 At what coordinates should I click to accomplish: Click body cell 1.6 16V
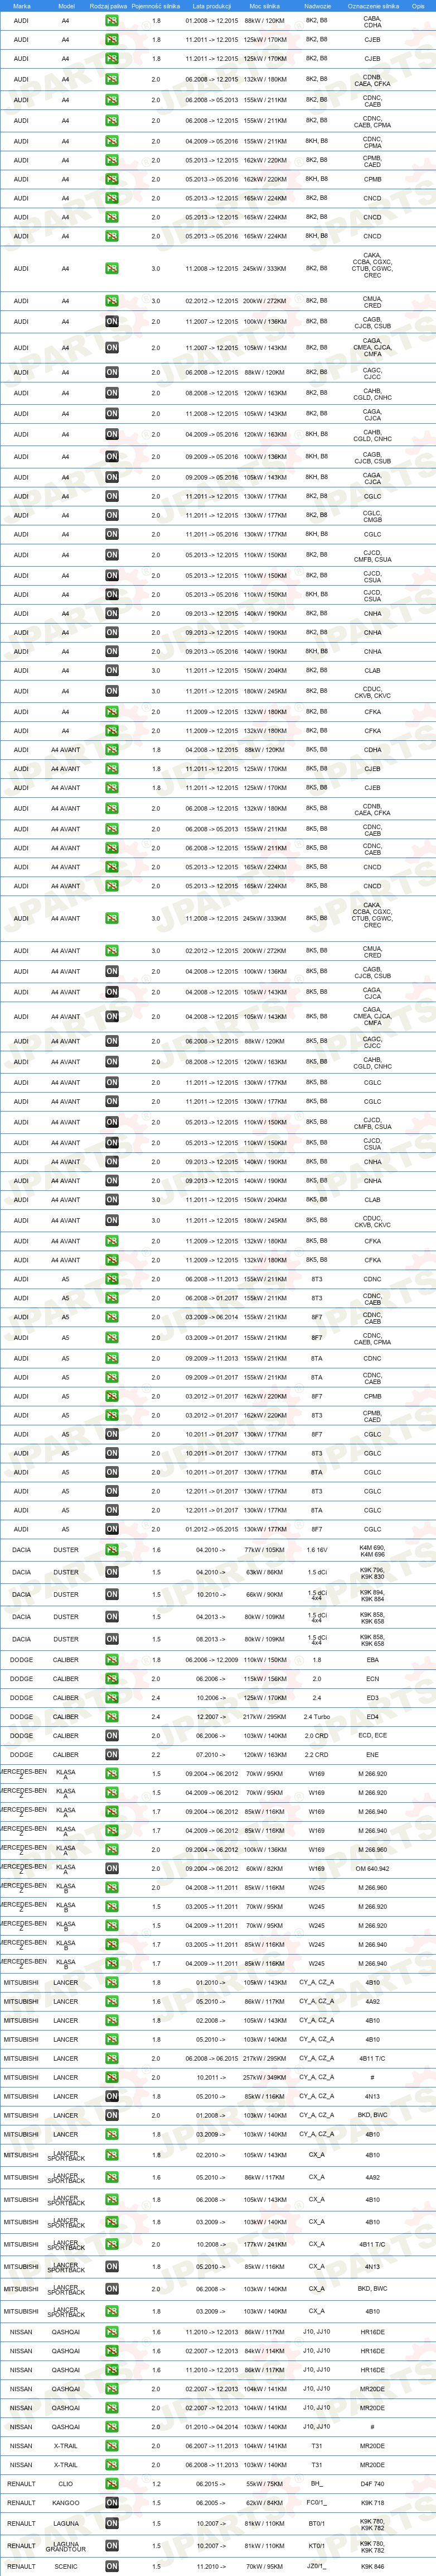(317, 1550)
